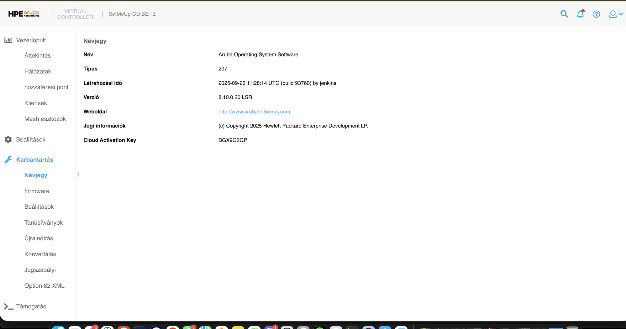The width and height of the screenshot is (626, 329).
Task: Click the SetMeUp-CD:B2:1E device name
Action: pyautogui.click(x=132, y=14)
